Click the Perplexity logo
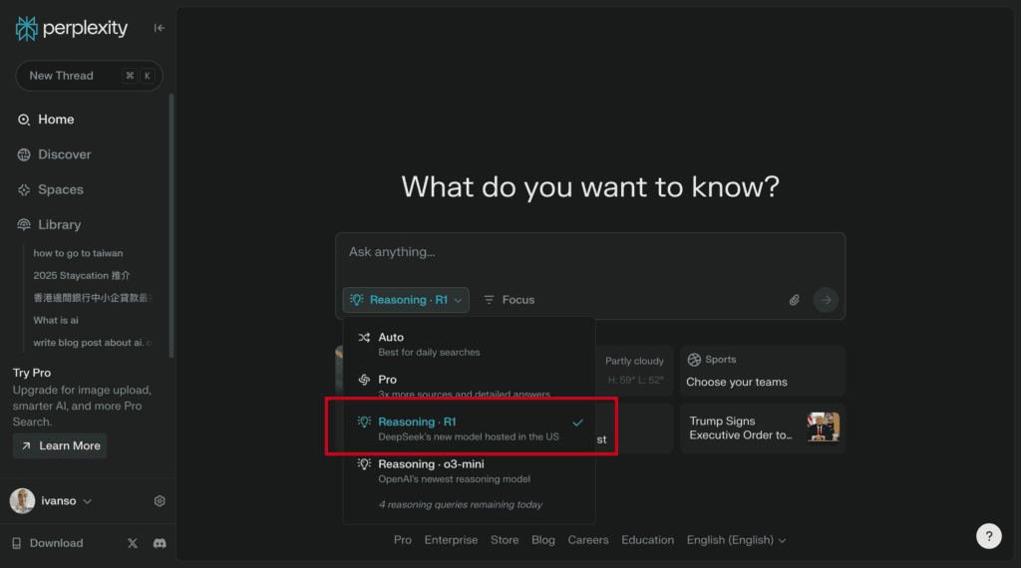The image size is (1021, 568). 72,28
